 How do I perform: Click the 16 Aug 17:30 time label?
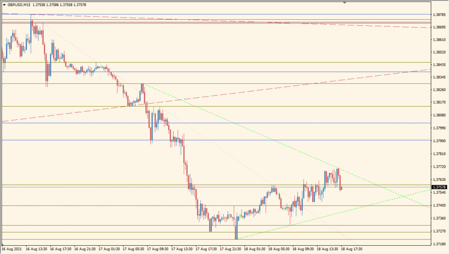click(x=61, y=249)
